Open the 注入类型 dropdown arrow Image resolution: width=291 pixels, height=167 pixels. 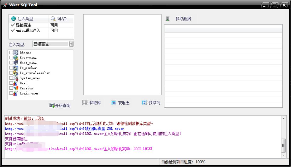pos(71,44)
